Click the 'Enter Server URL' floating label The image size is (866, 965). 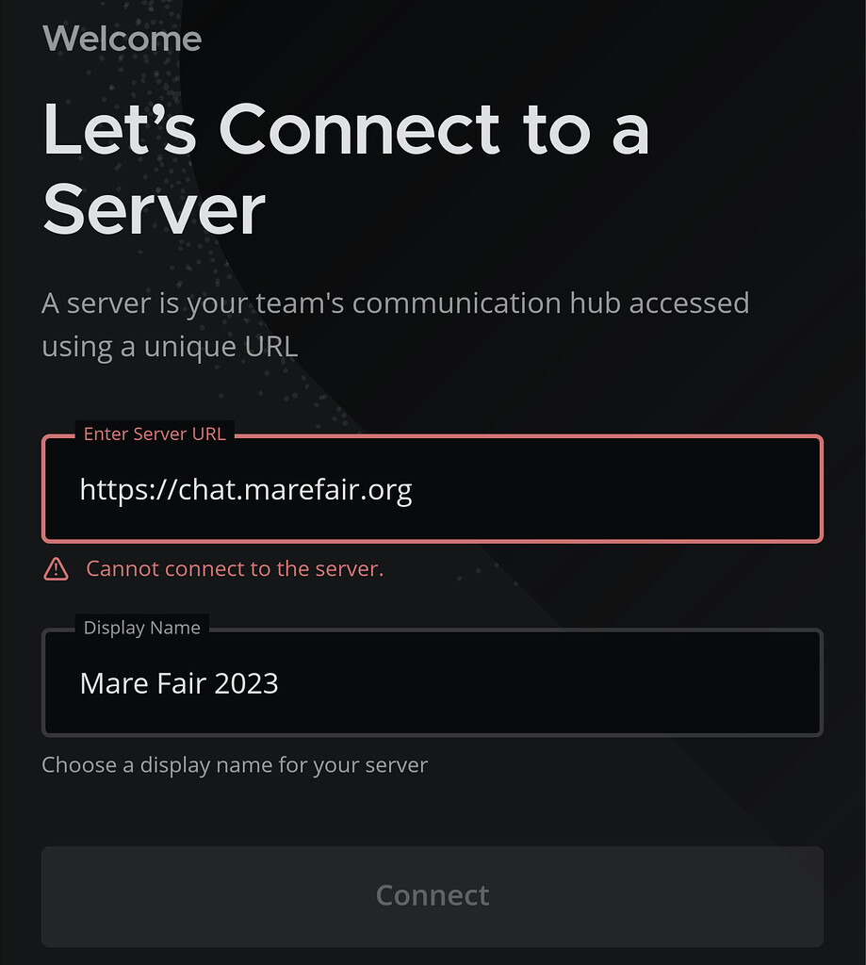click(x=155, y=433)
